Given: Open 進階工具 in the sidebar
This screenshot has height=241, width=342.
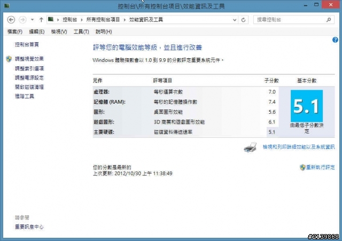Looking at the screenshot, I should tap(25, 96).
